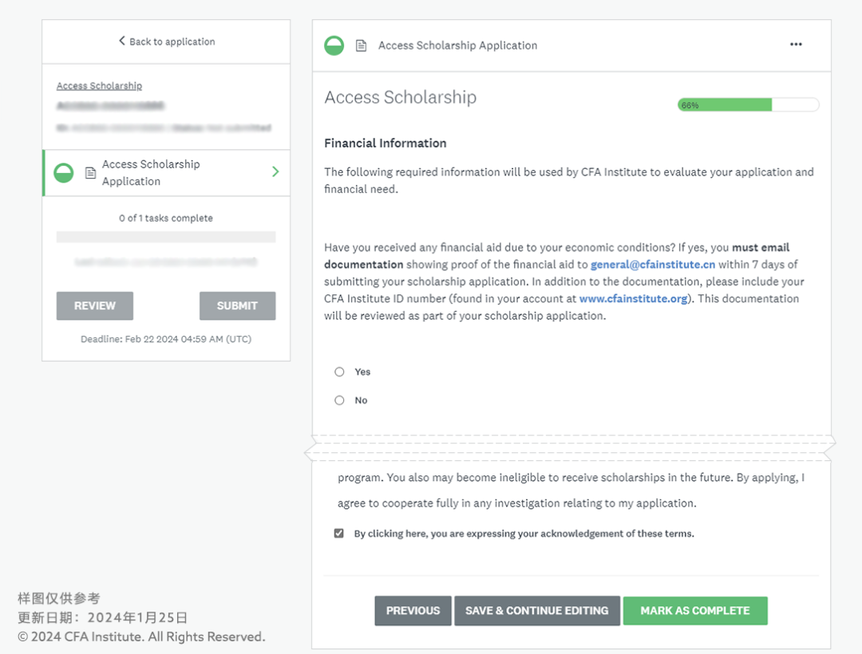
Task: Open the Access Scholarship breadcrumb link
Action: coord(99,86)
